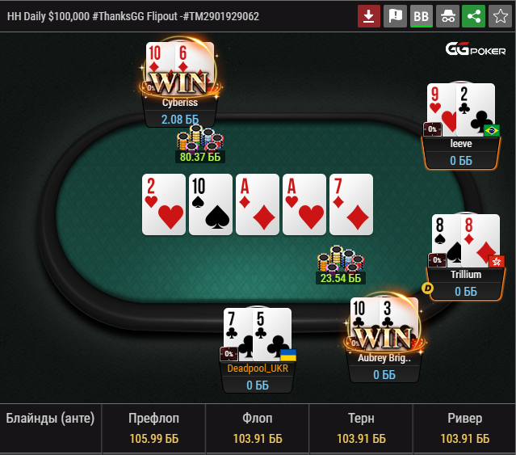Click the yellow dealer button chip
The width and height of the screenshot is (516, 455).
coord(427,289)
